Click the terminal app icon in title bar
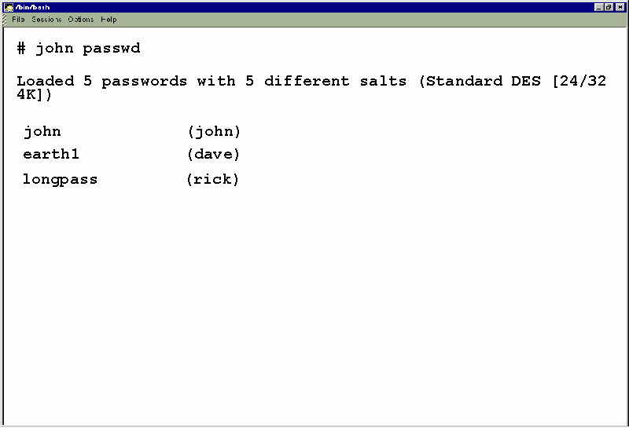The height and width of the screenshot is (428, 629). click(9, 7)
